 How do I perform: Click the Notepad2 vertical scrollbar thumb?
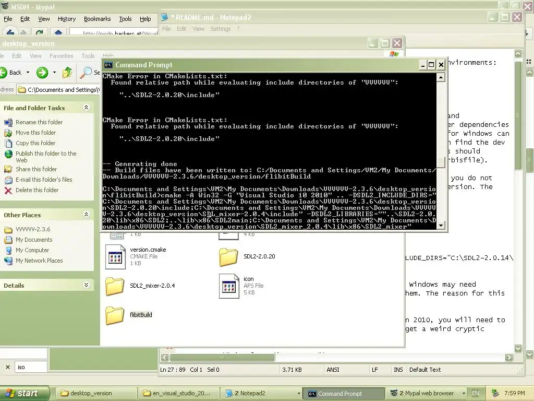pos(518,115)
